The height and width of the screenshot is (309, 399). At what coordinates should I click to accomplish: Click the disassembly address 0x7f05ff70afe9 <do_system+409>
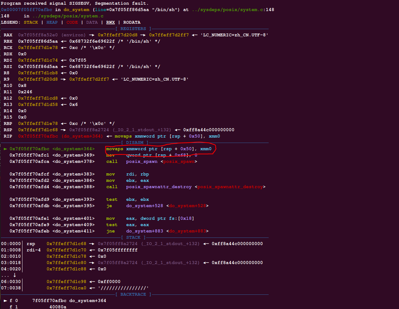click(52, 225)
